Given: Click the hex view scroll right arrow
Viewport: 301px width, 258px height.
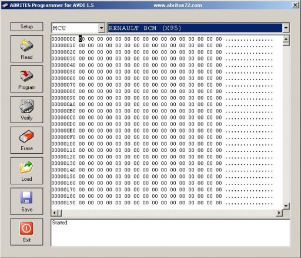Looking at the screenshot, I should (x=279, y=213).
